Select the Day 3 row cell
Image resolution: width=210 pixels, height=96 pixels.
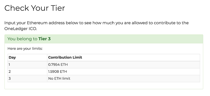click(28, 79)
